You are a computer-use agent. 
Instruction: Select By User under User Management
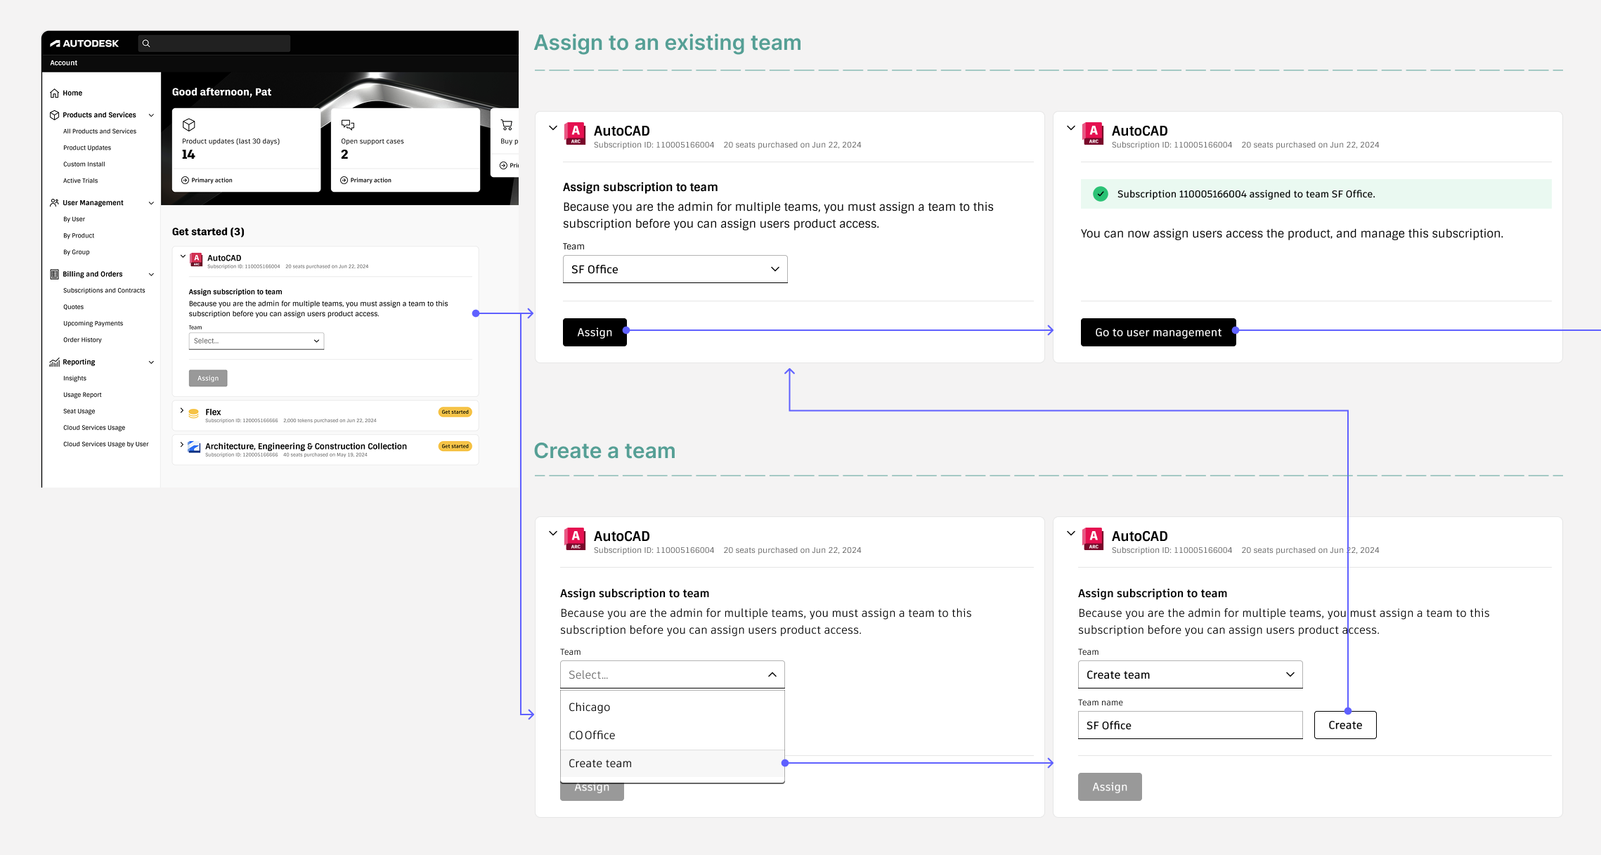74,220
